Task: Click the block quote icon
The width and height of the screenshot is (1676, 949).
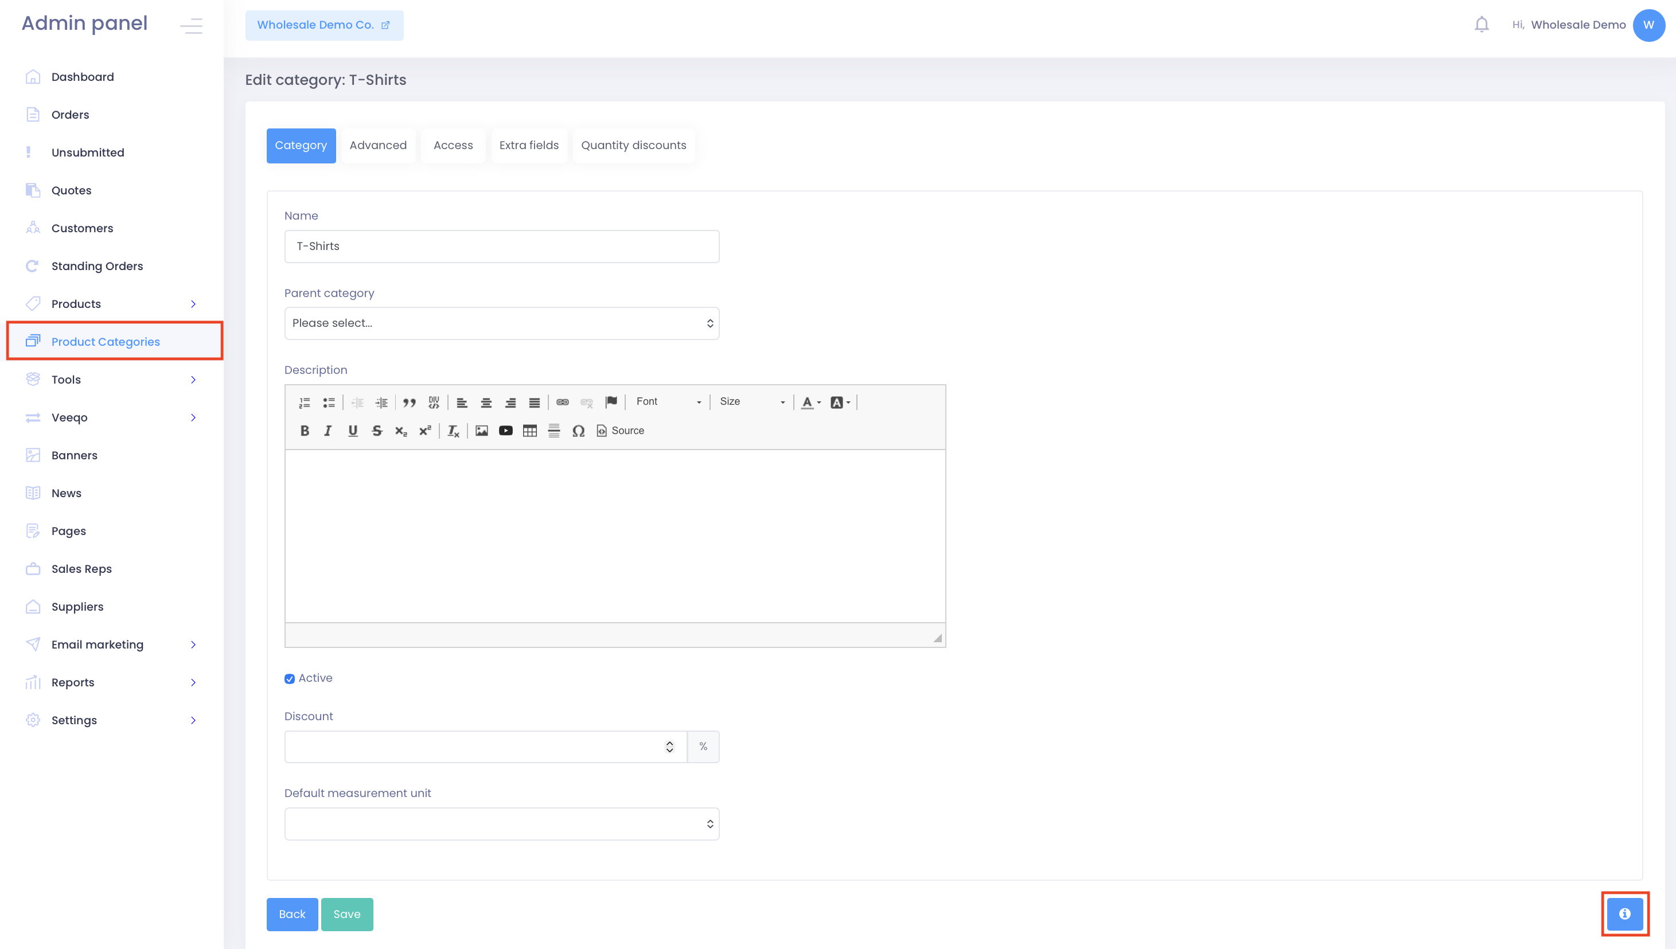Action: point(410,403)
